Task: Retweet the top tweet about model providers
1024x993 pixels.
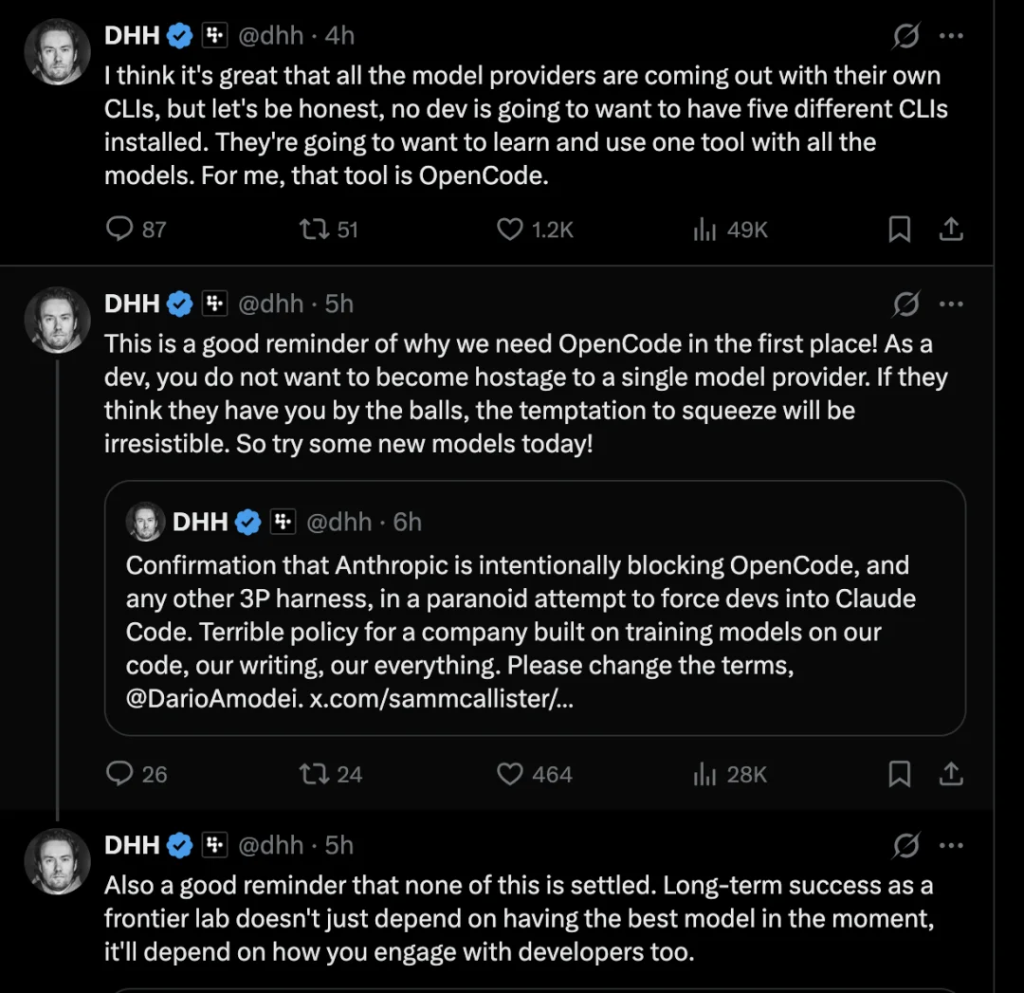Action: coord(313,229)
